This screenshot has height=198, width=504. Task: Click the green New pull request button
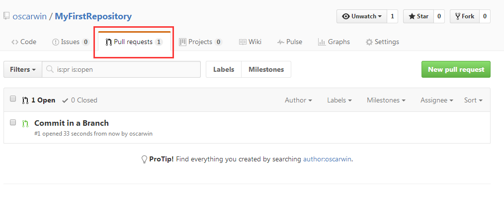456,69
